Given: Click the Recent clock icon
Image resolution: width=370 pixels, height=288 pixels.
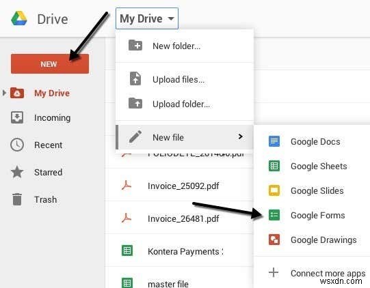Looking at the screenshot, I should point(17,145).
